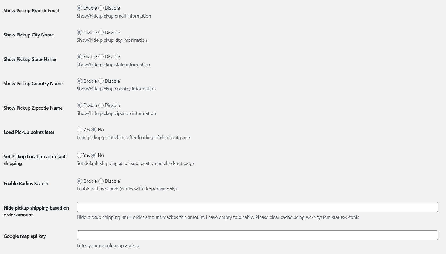Screen dimensions: 446x254
Task: Select Enable for Show Pickup Zipcode Name
Action: (x=79, y=105)
